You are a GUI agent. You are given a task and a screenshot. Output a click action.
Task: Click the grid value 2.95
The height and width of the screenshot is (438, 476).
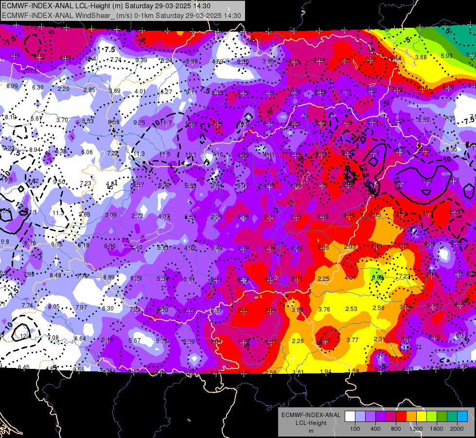(x=375, y=215)
